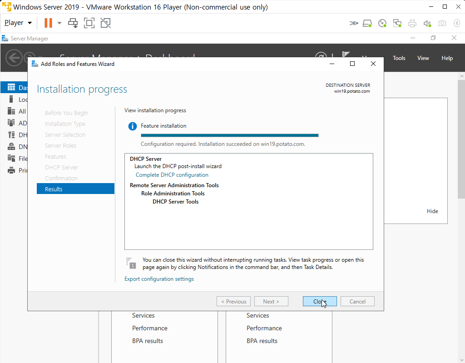This screenshot has height=363, width=465.
Task: Click the Cancel button in wizard
Action: click(x=357, y=301)
